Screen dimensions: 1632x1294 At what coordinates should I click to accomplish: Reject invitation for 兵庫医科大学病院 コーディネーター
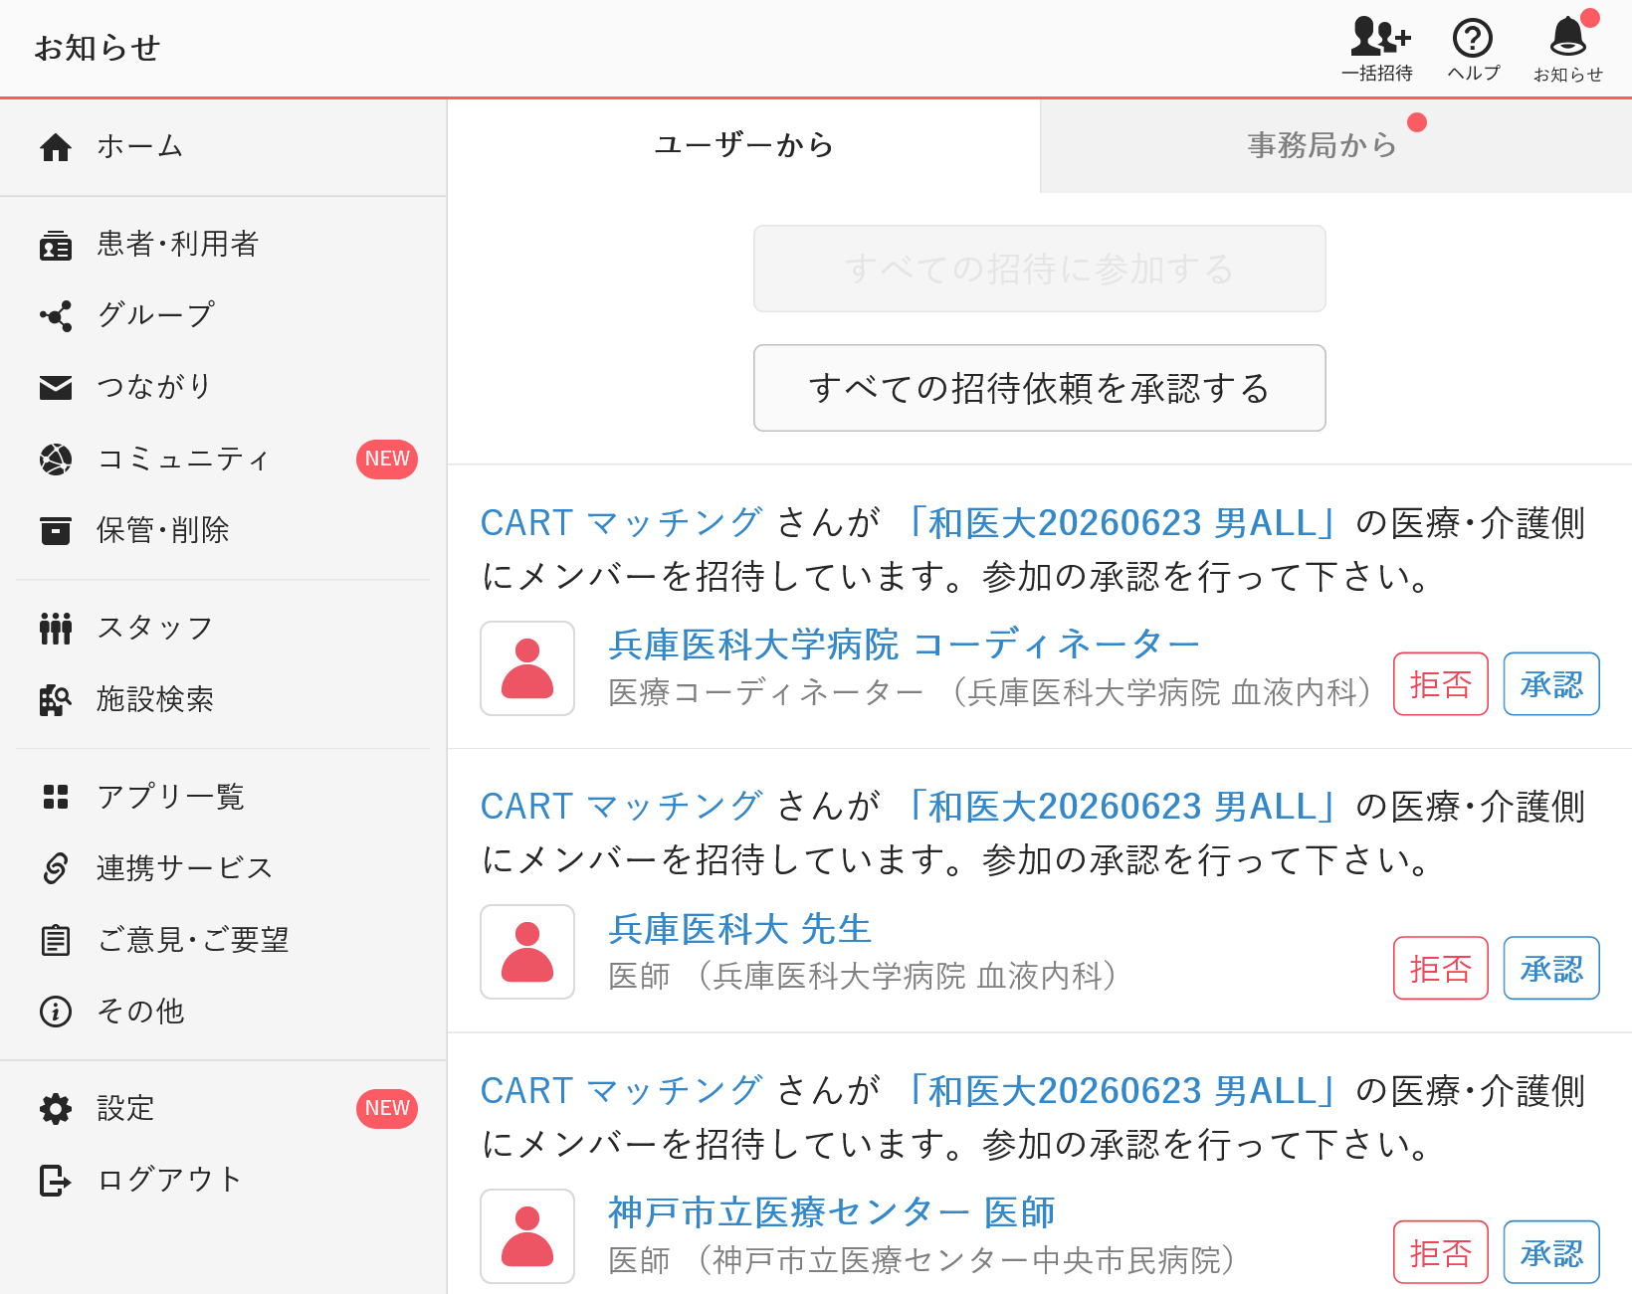pos(1441,684)
